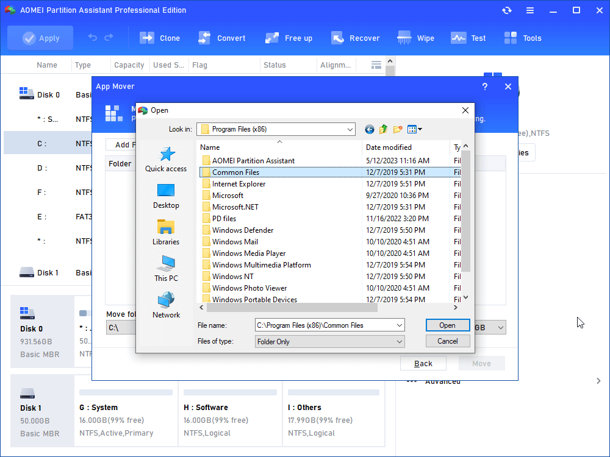Viewport: 610px width, 457px height.
Task: Open target drive dropdown in App Mover
Action: click(x=501, y=328)
